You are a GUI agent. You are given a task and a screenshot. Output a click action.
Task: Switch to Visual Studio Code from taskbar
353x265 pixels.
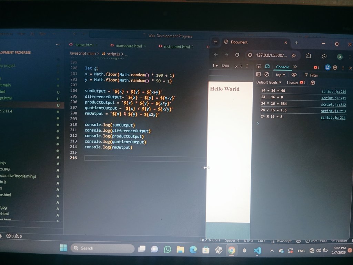[x=257, y=250]
